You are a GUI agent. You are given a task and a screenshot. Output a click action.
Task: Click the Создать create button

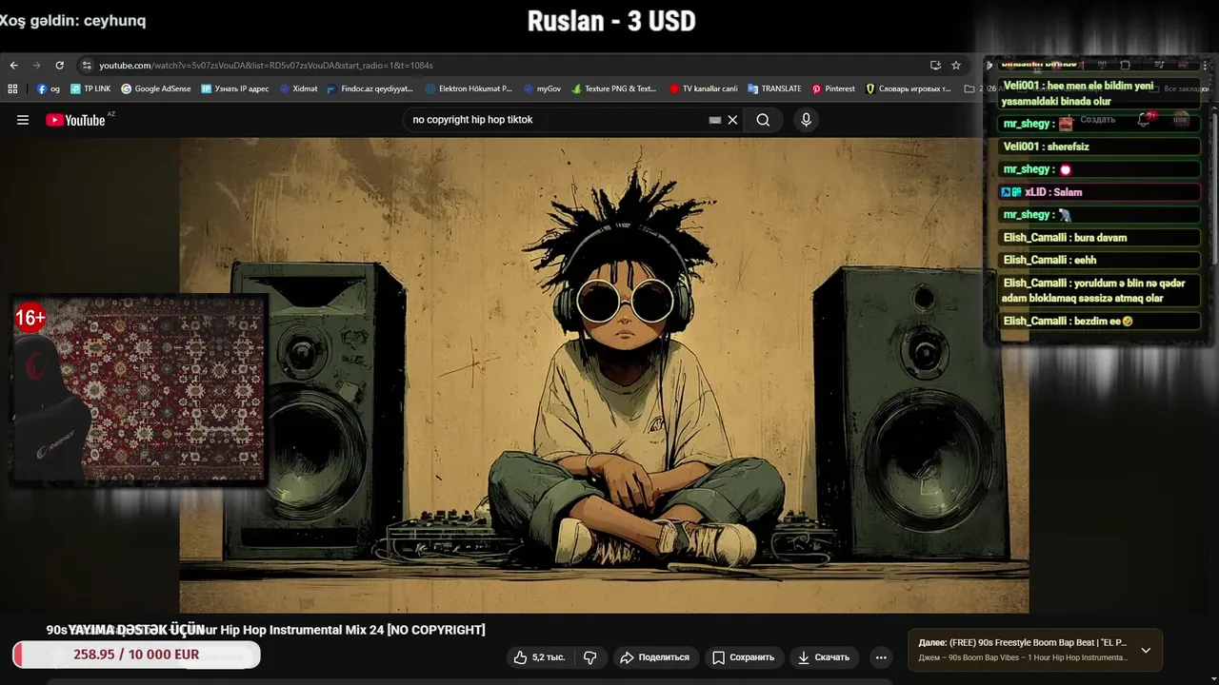pos(1089,120)
